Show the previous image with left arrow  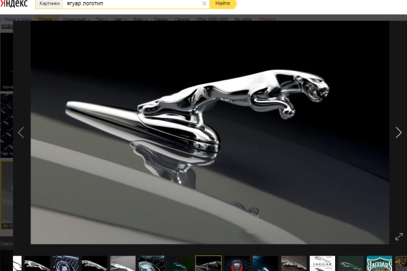pos(21,133)
